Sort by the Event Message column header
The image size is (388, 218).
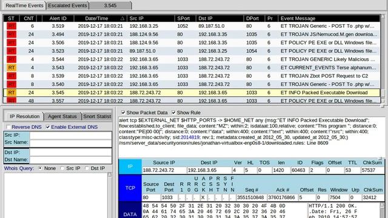click(x=329, y=18)
